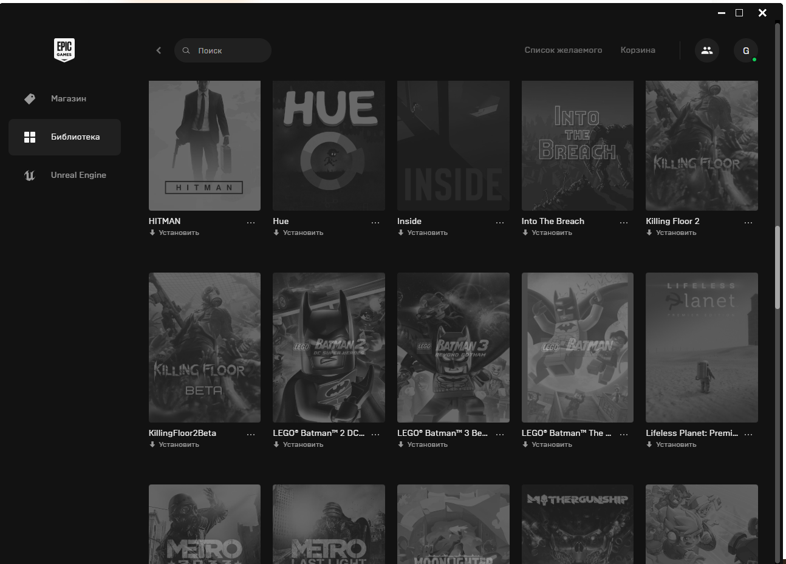
Task: Click the Epic Games logo
Action: click(64, 50)
